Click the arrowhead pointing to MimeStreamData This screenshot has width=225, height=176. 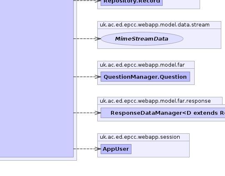(98, 39)
